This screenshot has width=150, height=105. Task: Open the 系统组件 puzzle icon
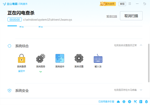click(60, 58)
